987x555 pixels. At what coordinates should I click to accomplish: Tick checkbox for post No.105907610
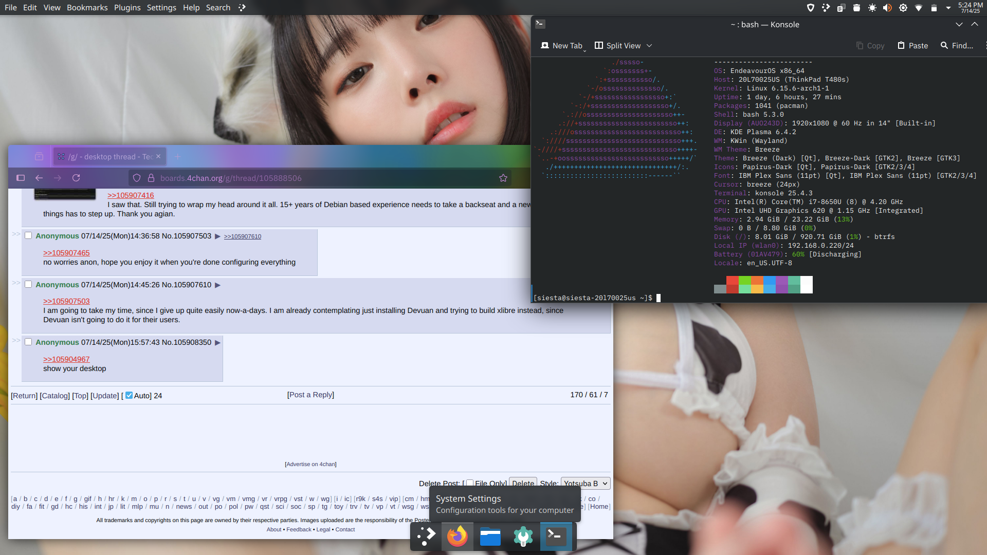tap(28, 284)
